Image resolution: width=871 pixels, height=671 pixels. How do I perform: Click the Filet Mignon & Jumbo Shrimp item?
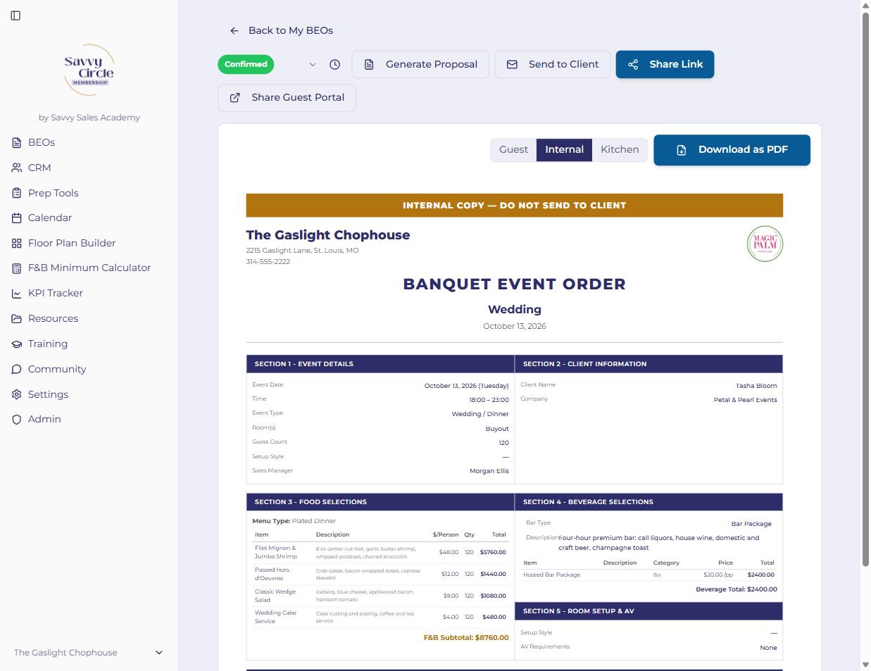276,552
